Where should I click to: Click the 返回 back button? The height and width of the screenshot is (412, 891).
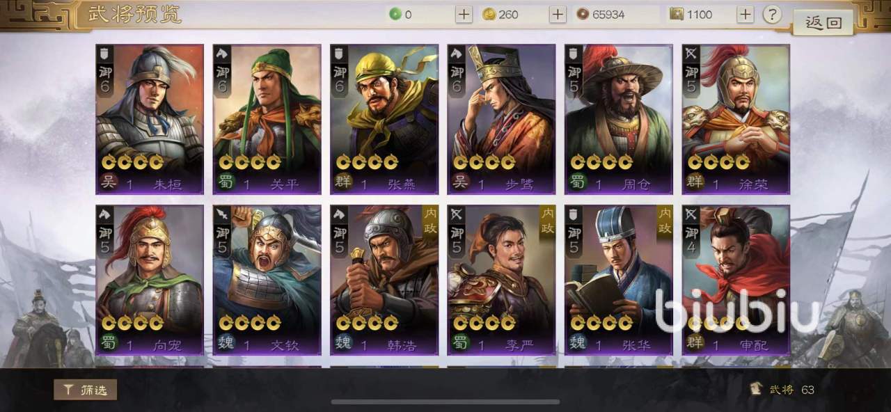[824, 22]
